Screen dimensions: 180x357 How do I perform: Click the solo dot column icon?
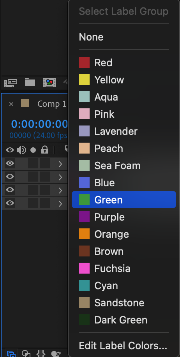coord(33,150)
